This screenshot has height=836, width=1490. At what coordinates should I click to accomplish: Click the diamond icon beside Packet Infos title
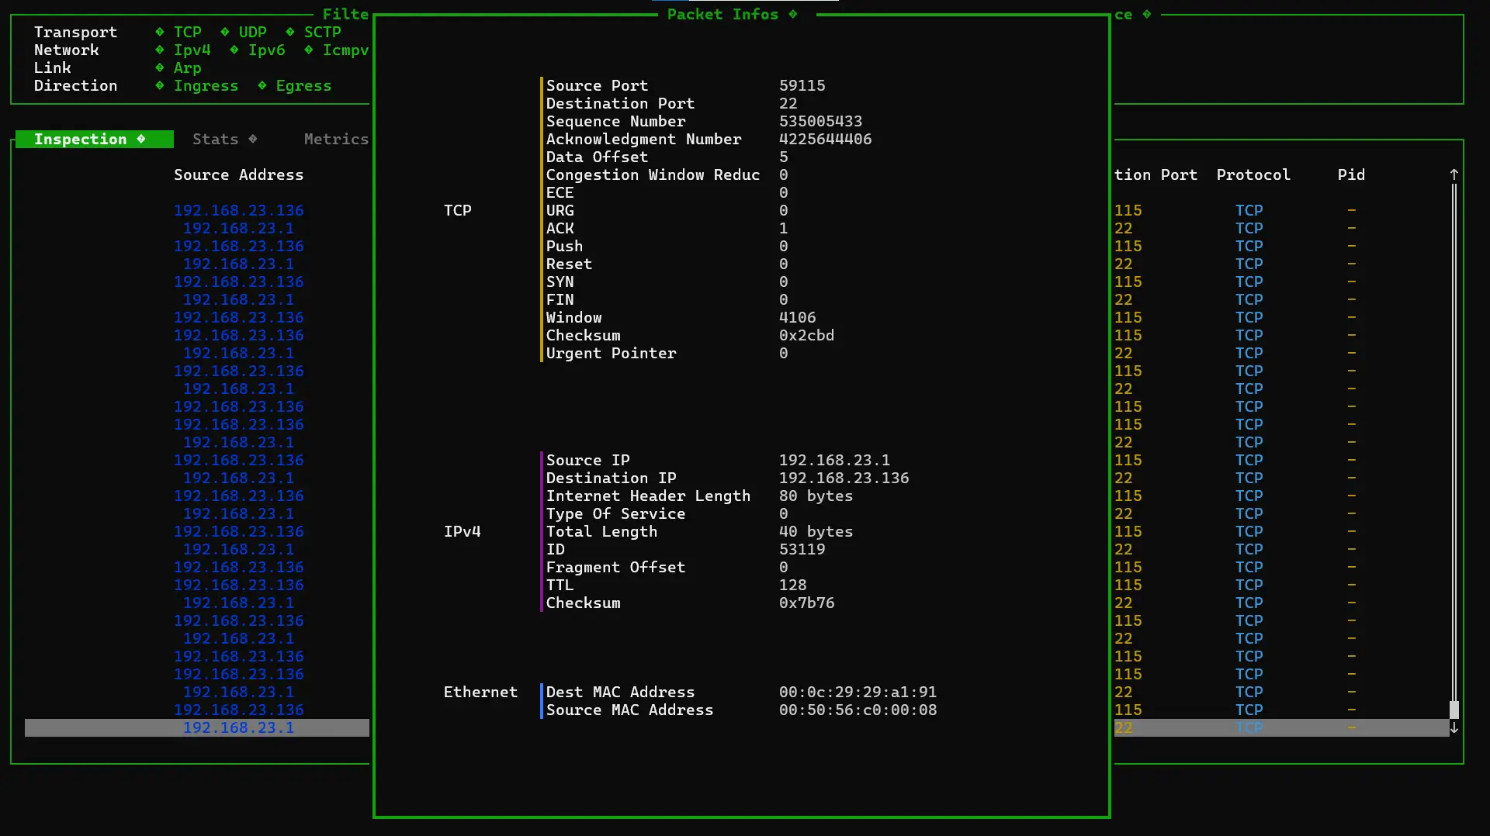point(792,14)
